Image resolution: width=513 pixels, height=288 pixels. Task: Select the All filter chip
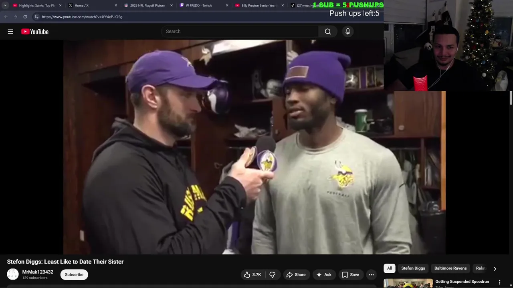pos(390,268)
